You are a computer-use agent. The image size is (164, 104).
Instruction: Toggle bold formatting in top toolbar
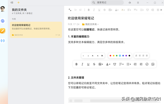tap(89, 10)
